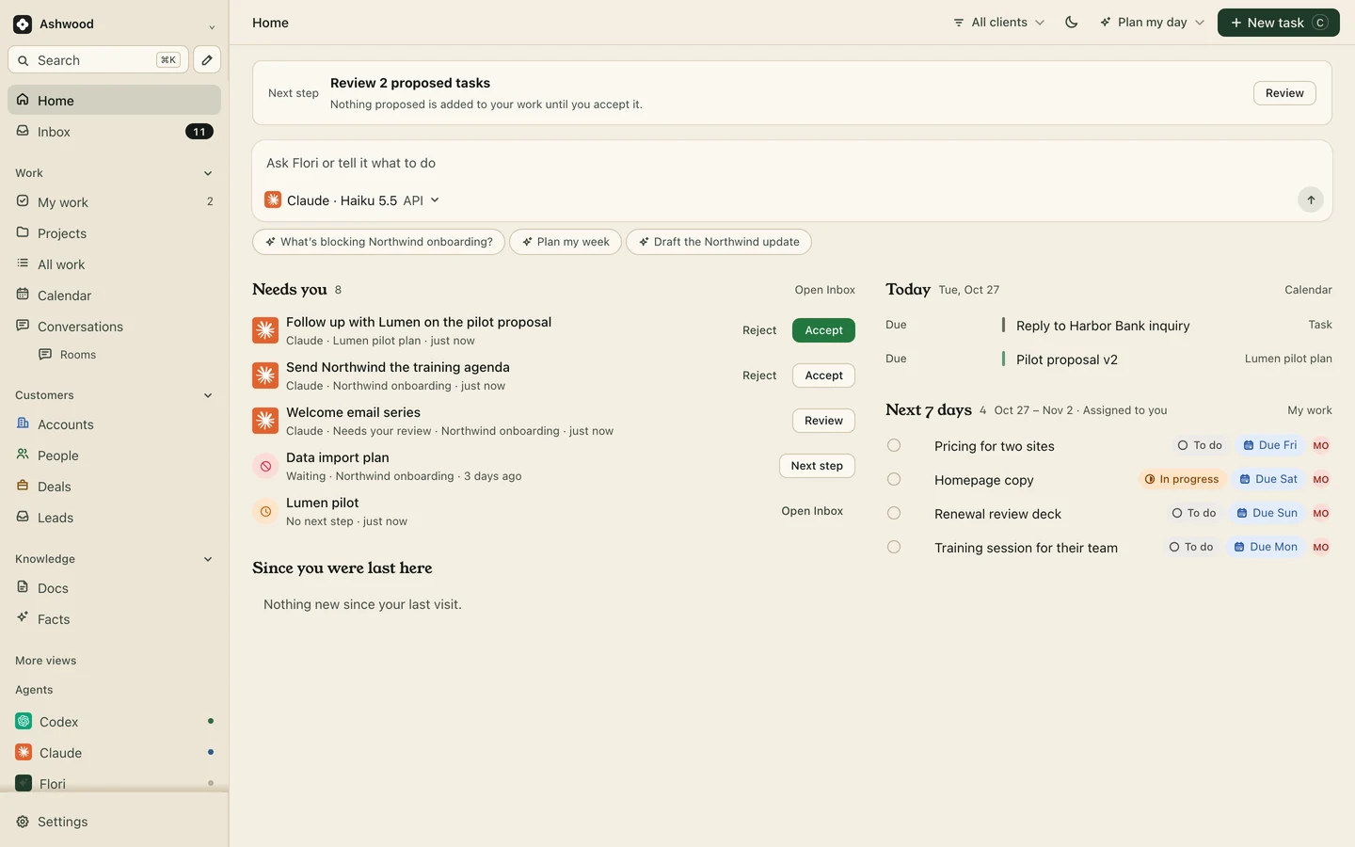Click the Claude icon on the Lumen follow-up task
The image size is (1355, 847).
(265, 330)
